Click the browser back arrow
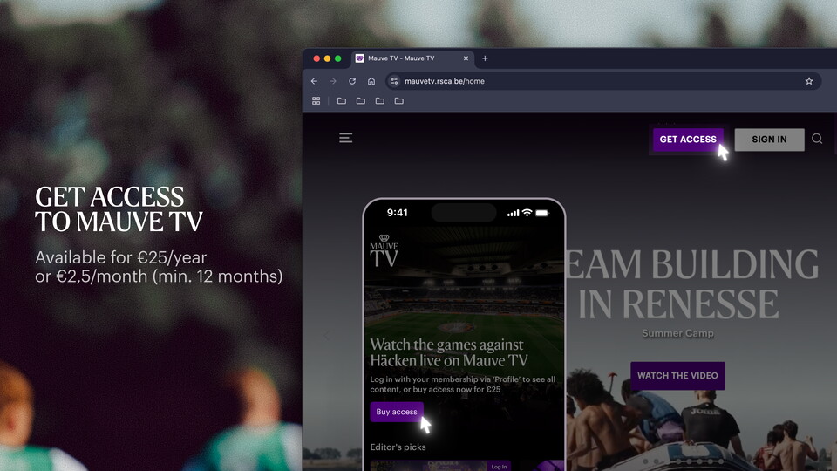This screenshot has height=471, width=837. (315, 81)
